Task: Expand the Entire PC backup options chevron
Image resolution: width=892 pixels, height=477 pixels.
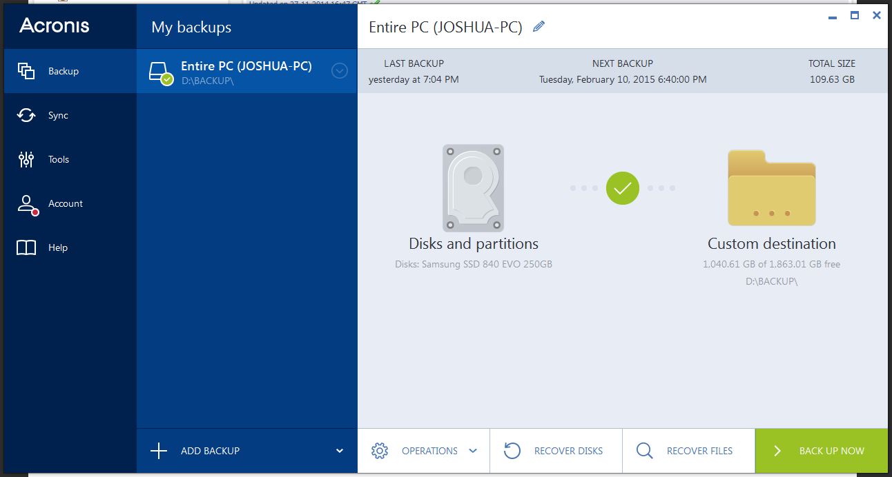Action: 340,70
